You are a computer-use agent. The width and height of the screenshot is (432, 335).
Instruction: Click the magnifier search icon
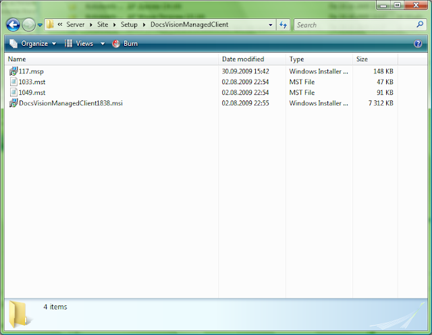(420, 24)
